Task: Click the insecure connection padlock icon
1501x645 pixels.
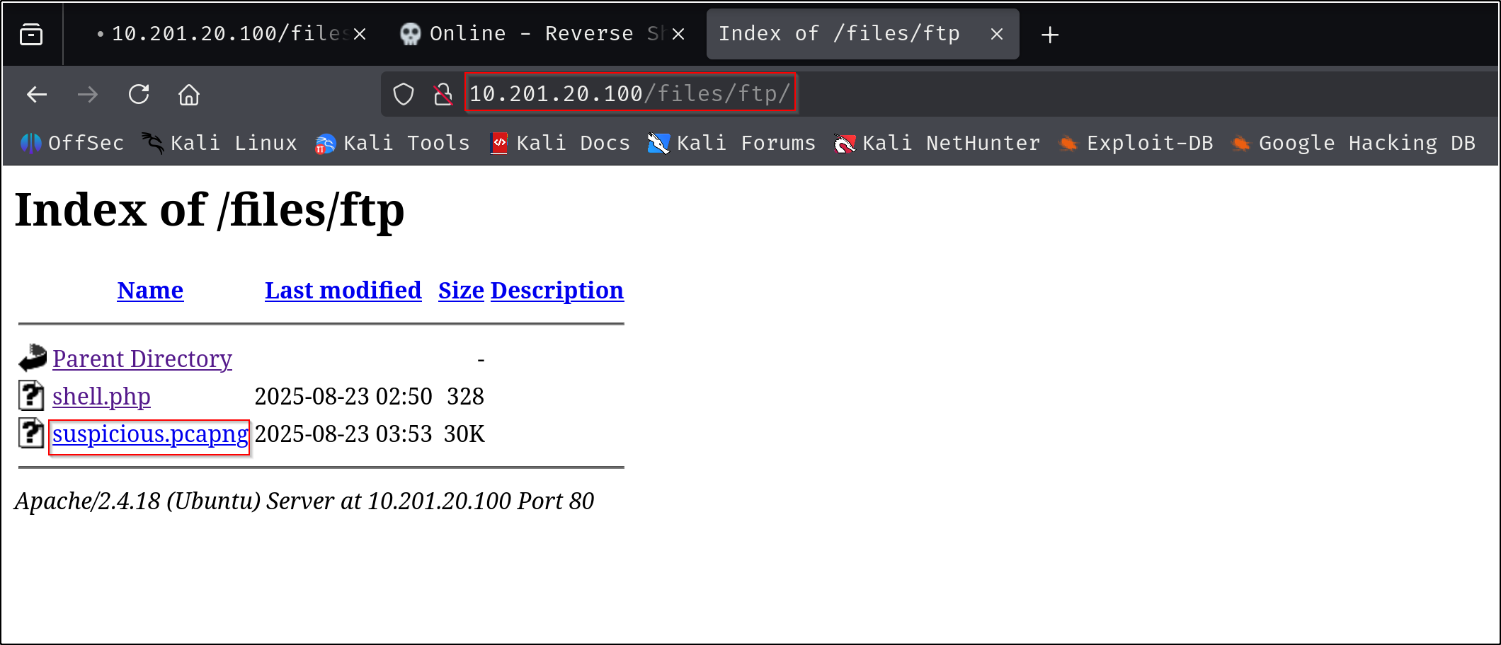Action: tap(443, 94)
